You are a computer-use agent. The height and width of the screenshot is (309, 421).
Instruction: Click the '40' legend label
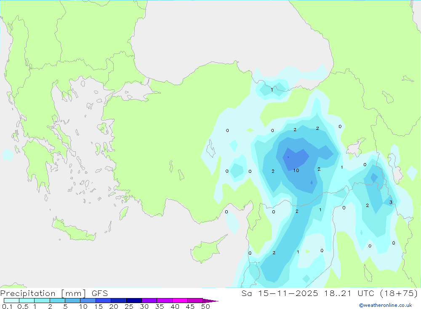click(175, 306)
